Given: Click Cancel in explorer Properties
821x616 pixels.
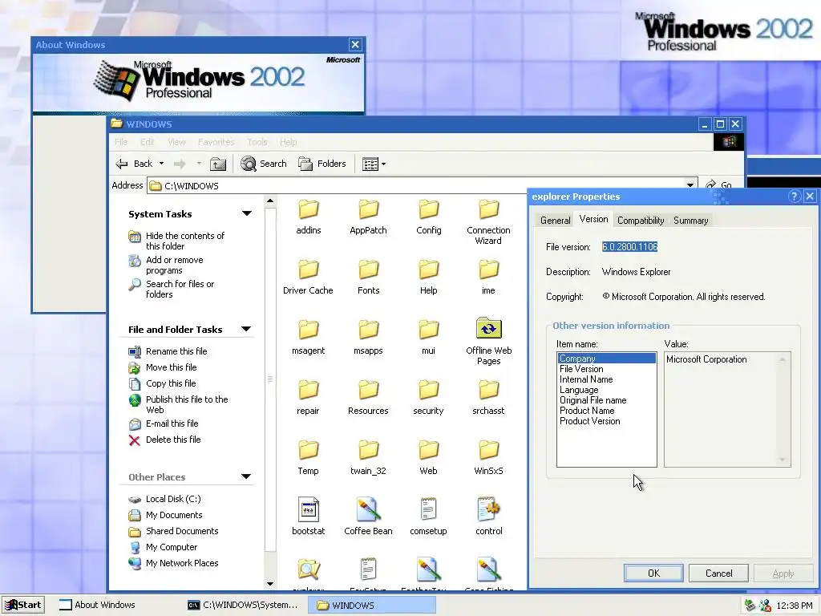Looking at the screenshot, I should click(x=718, y=573).
